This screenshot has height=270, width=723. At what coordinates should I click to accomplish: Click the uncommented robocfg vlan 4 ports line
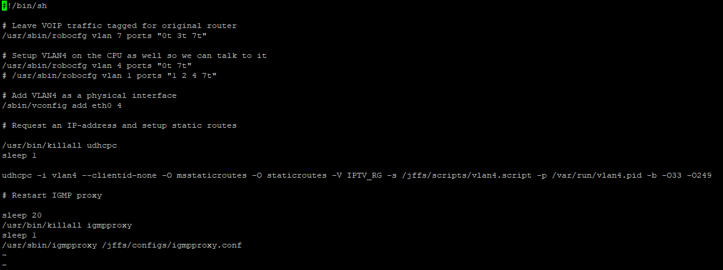(x=97, y=65)
